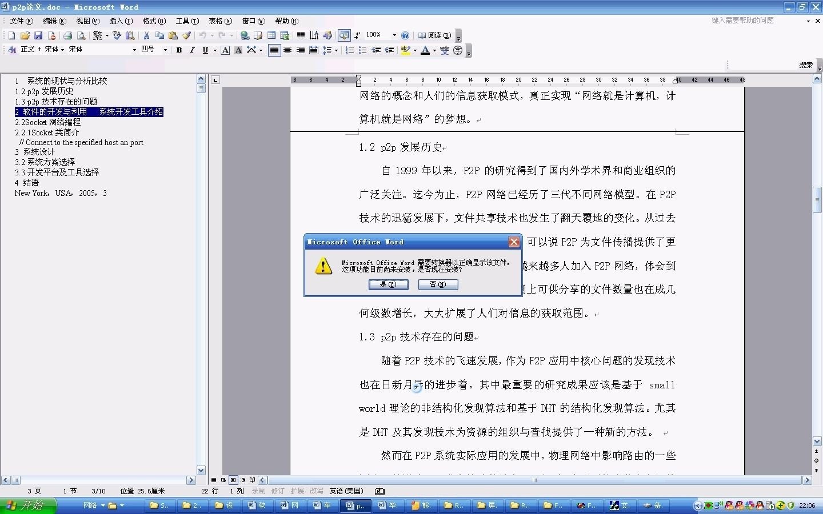Create a new blank document
823x514 pixels.
(x=11, y=35)
